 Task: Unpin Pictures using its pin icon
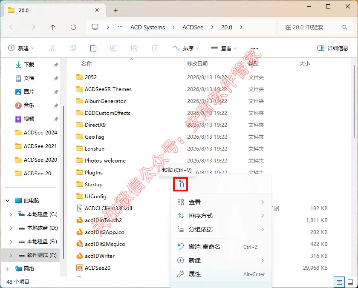click(x=56, y=92)
